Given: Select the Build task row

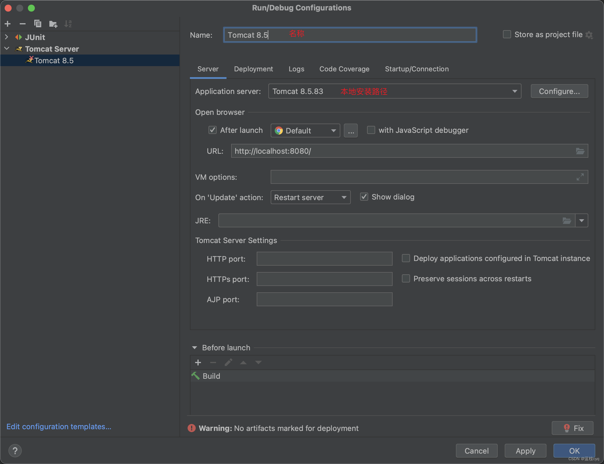Looking at the screenshot, I should tap(393, 376).
